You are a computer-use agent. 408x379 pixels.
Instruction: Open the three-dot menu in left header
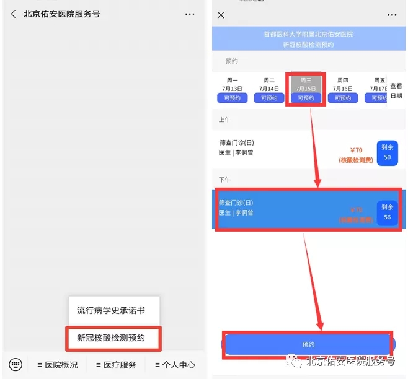point(189,14)
